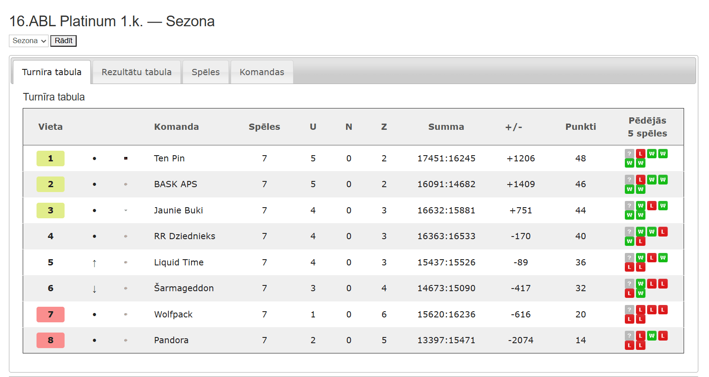Viewport: 709px width, 377px height.
Task: Click the up arrow beside Liquid Time
Action: pyautogui.click(x=94, y=263)
